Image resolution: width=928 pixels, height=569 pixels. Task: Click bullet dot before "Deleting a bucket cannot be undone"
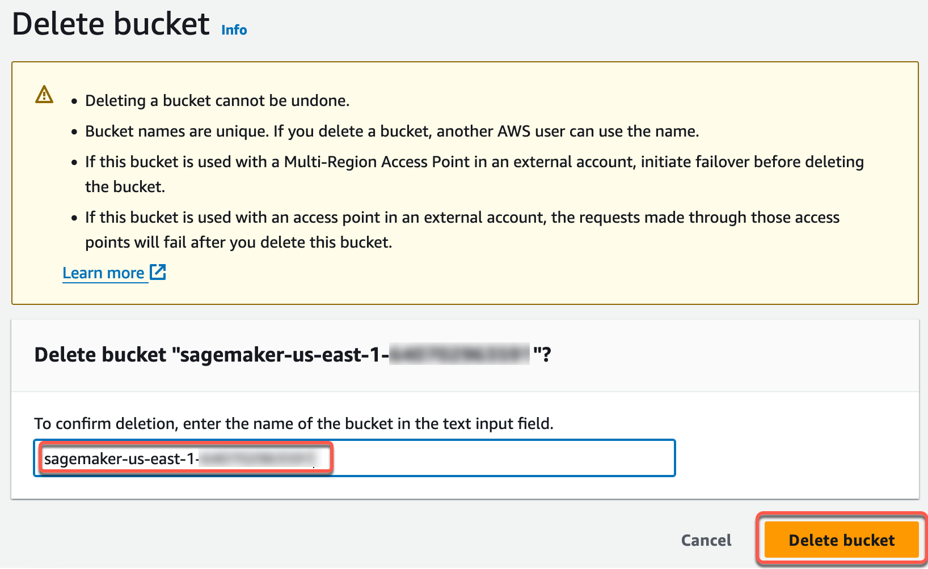(74, 101)
